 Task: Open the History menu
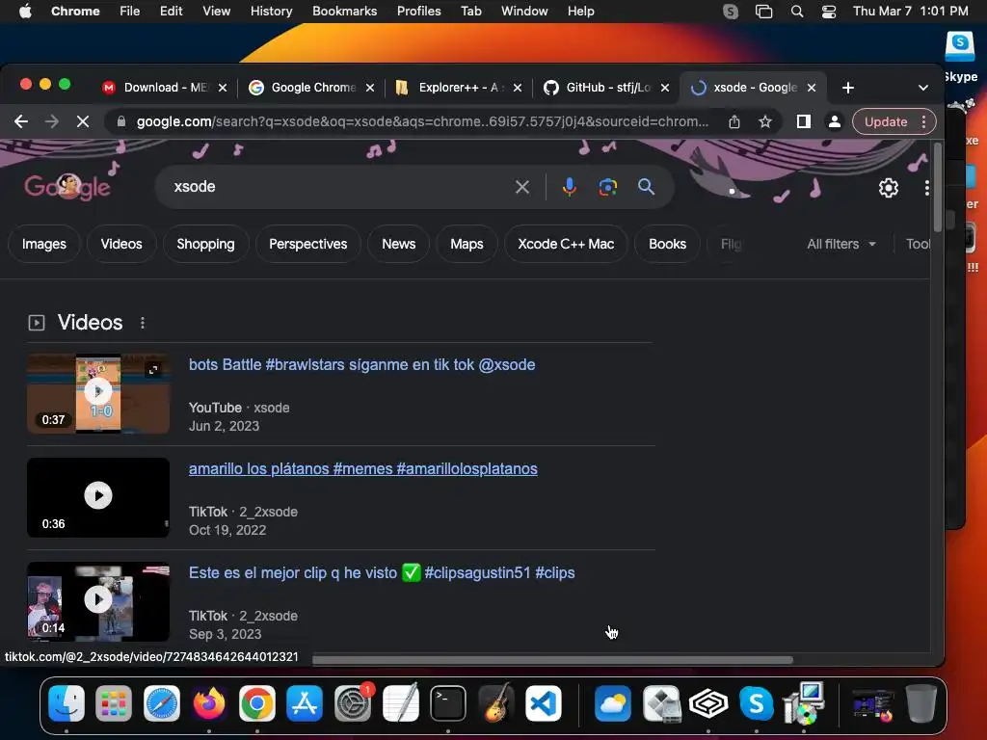(x=271, y=12)
